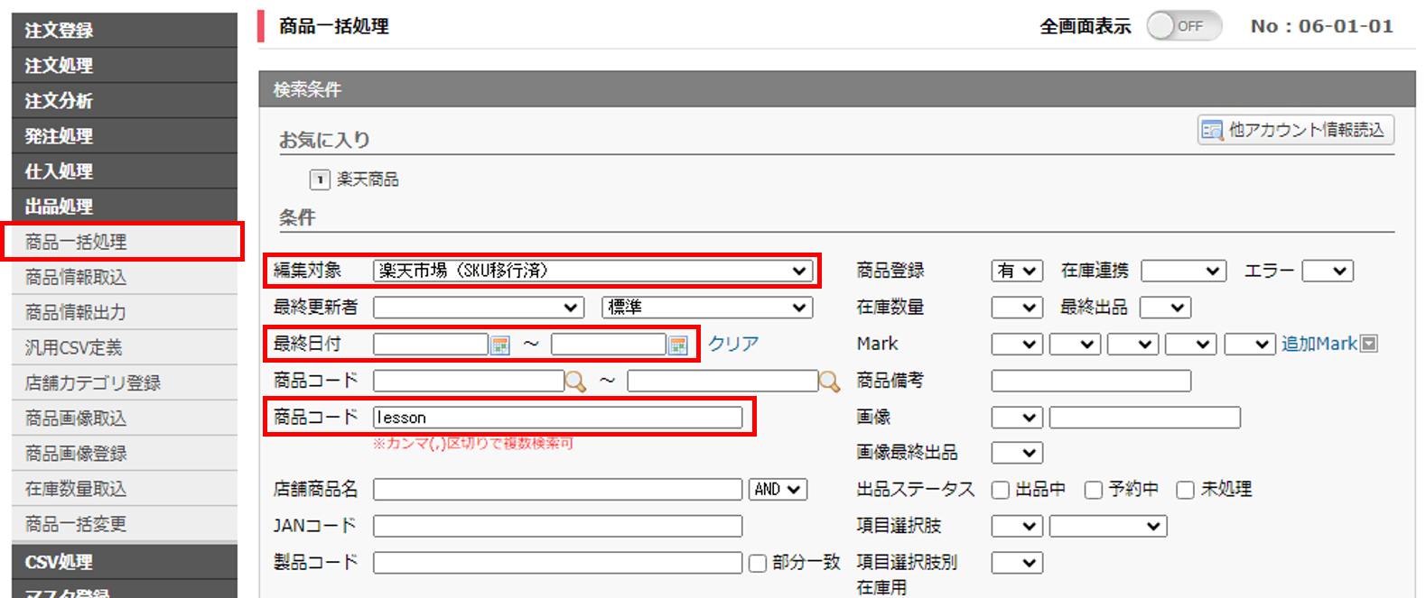
Task: Click the 商品コード range end field
Action: tap(722, 381)
